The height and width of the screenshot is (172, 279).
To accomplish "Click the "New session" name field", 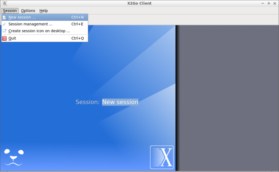I will [x=120, y=102].
